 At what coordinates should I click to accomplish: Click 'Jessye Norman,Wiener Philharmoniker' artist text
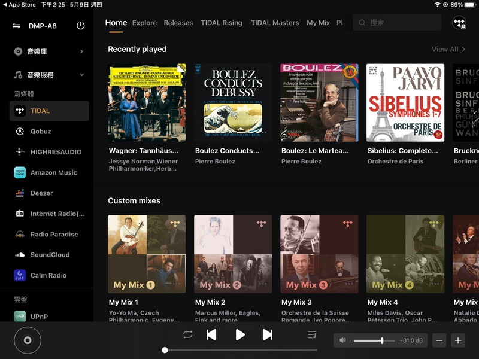pos(143,165)
